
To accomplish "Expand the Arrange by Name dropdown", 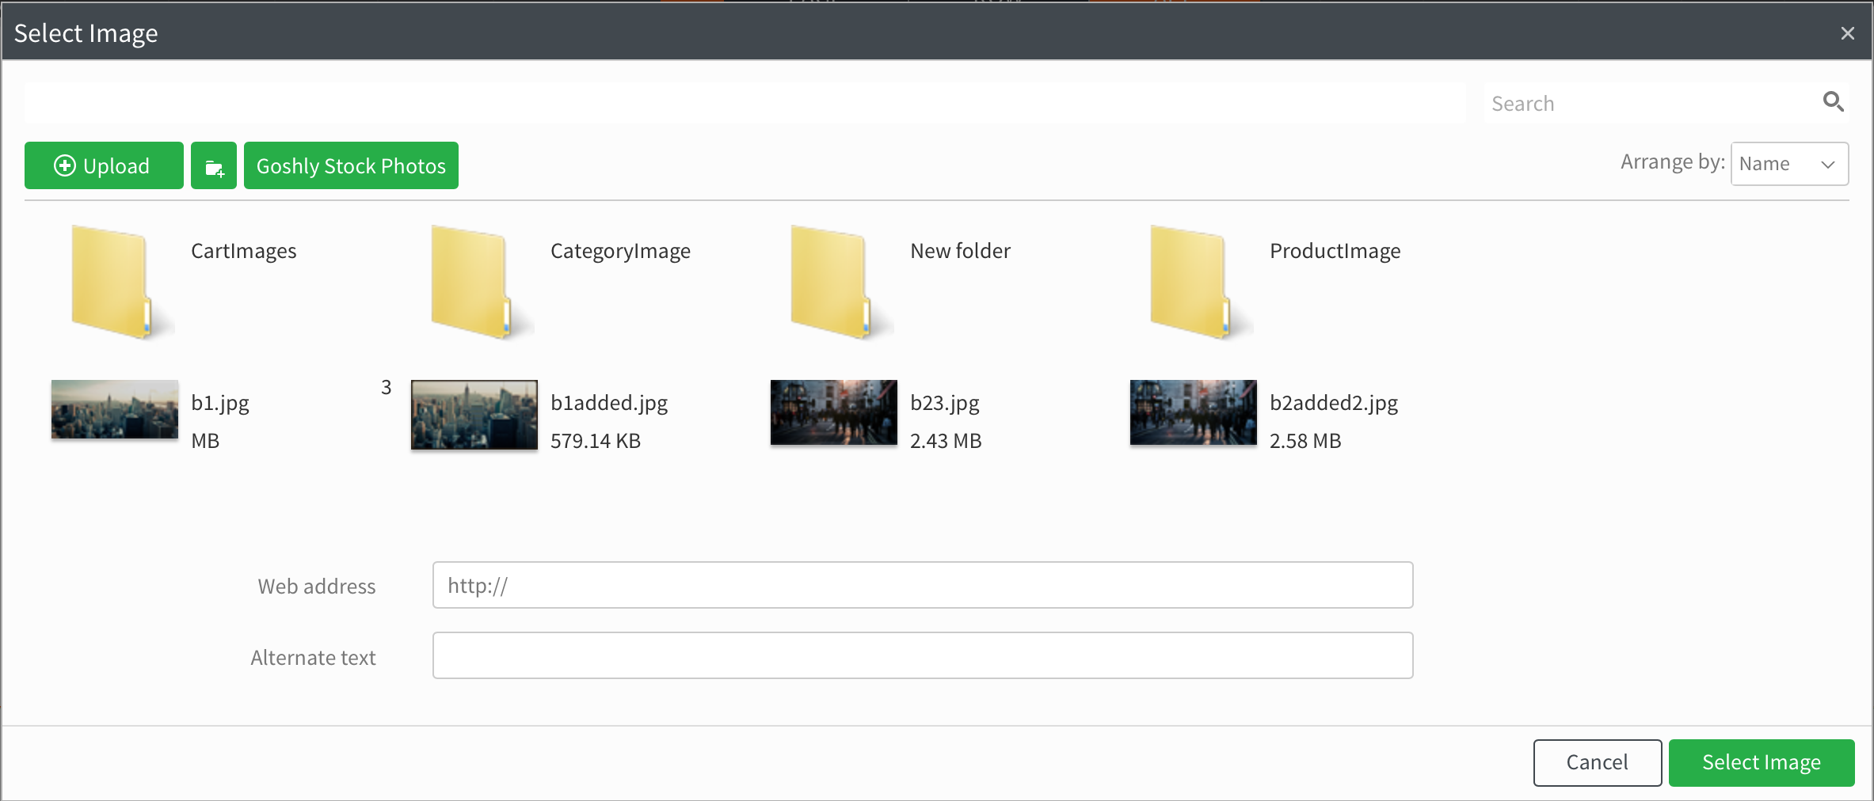I will pos(1789,164).
